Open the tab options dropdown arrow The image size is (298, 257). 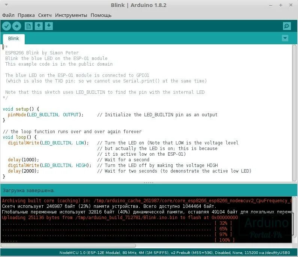coord(285,38)
